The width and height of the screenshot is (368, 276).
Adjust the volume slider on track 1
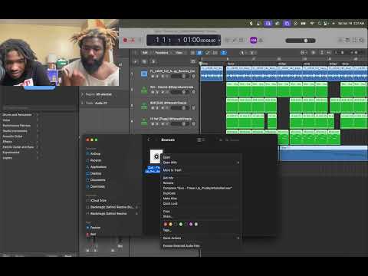click(x=180, y=76)
